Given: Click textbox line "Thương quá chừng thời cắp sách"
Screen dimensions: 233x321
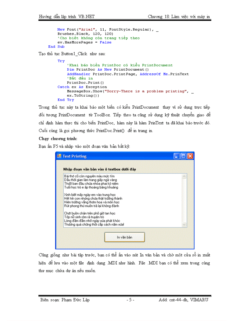Looking at the screenshot, I should pos(94,224).
